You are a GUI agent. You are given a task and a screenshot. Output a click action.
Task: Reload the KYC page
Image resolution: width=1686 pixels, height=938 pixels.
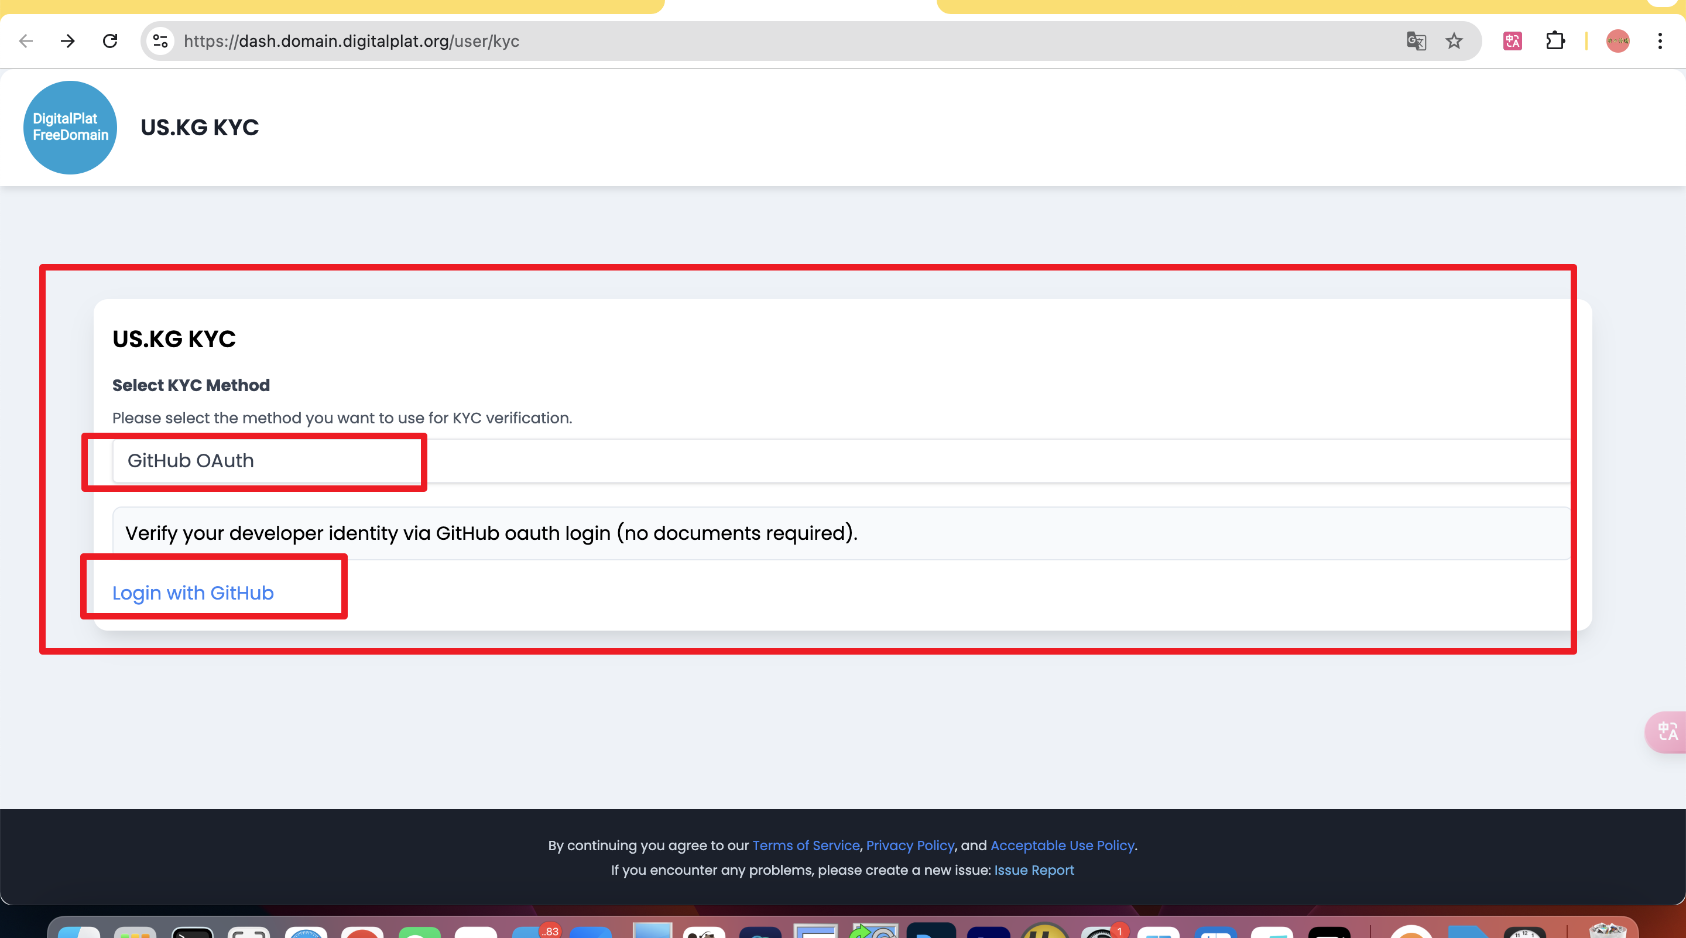coord(110,41)
